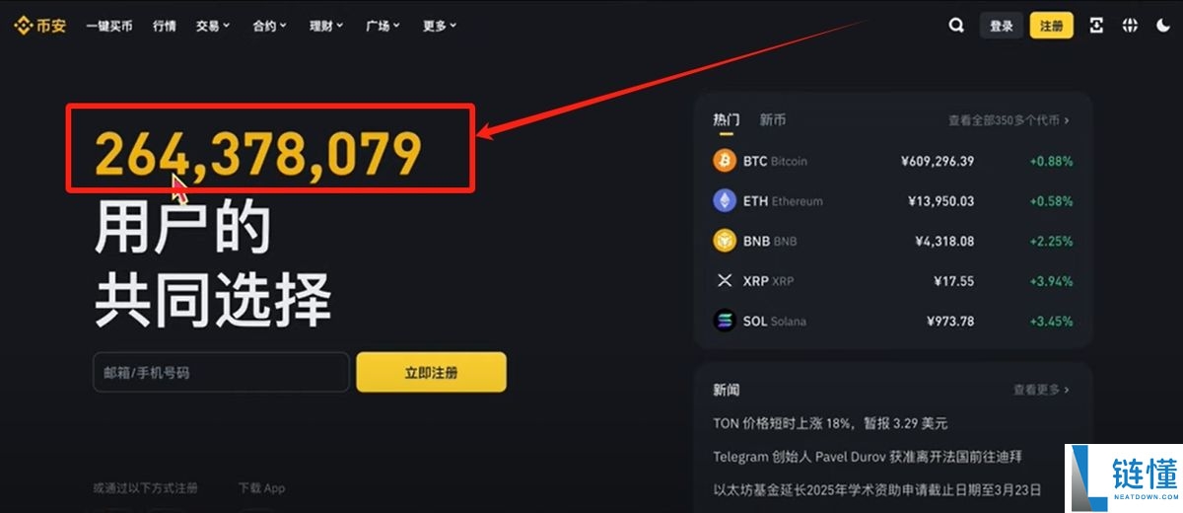The height and width of the screenshot is (513, 1183).
Task: Open the QR code download icon
Action: 1096,27
